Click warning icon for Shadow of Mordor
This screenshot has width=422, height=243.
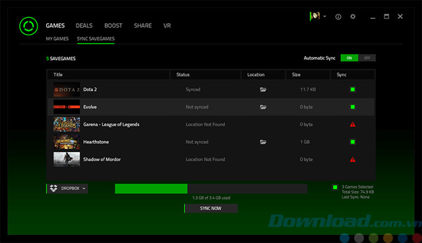click(x=353, y=159)
